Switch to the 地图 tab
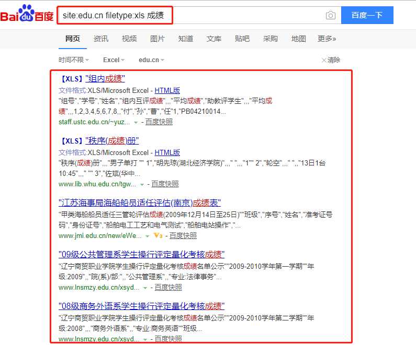The width and height of the screenshot is (416, 345). (x=299, y=39)
